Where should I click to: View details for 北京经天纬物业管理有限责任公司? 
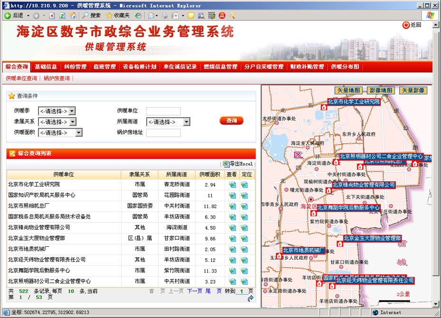[232, 260]
